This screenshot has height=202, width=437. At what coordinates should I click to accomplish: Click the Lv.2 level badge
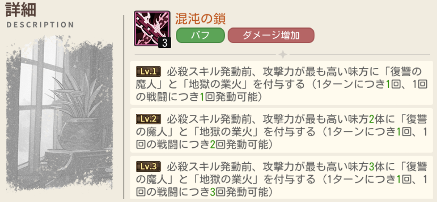[x=148, y=119]
